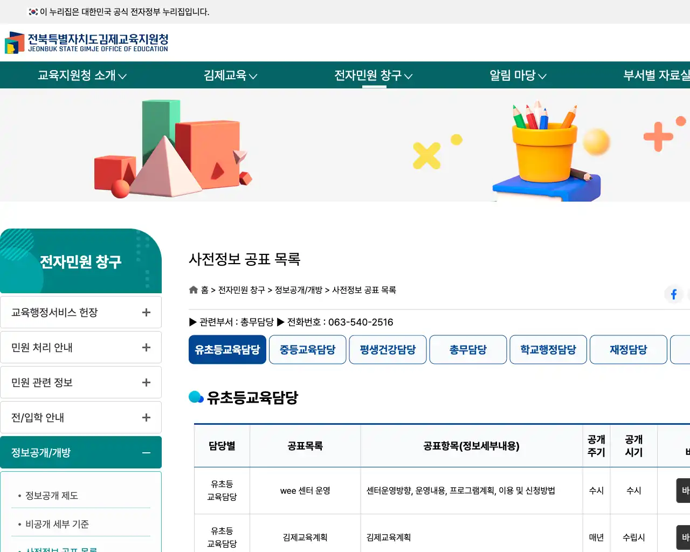The height and width of the screenshot is (552, 690).
Task: Click 정보공개/개방 breadcrumb link
Action: 299,290
